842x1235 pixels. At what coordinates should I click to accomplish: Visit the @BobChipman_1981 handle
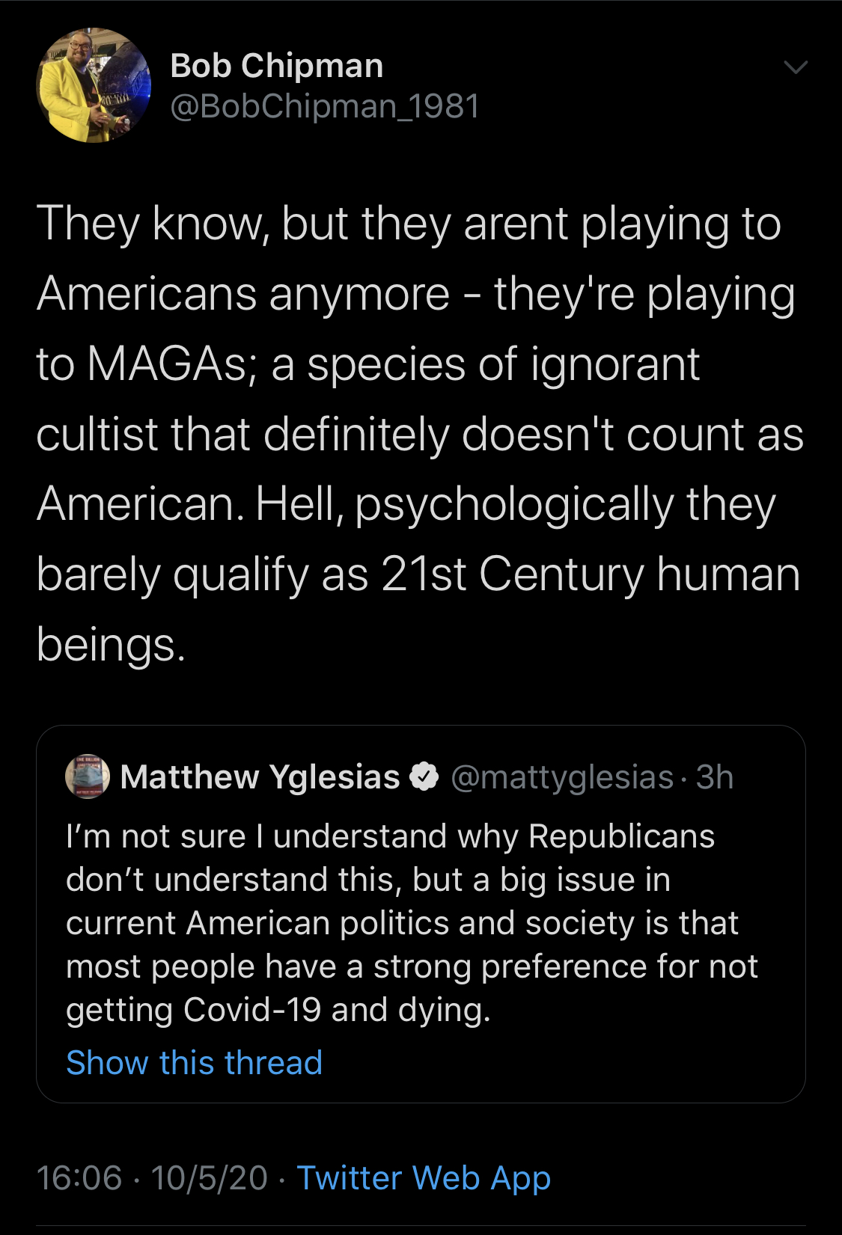[x=325, y=106]
